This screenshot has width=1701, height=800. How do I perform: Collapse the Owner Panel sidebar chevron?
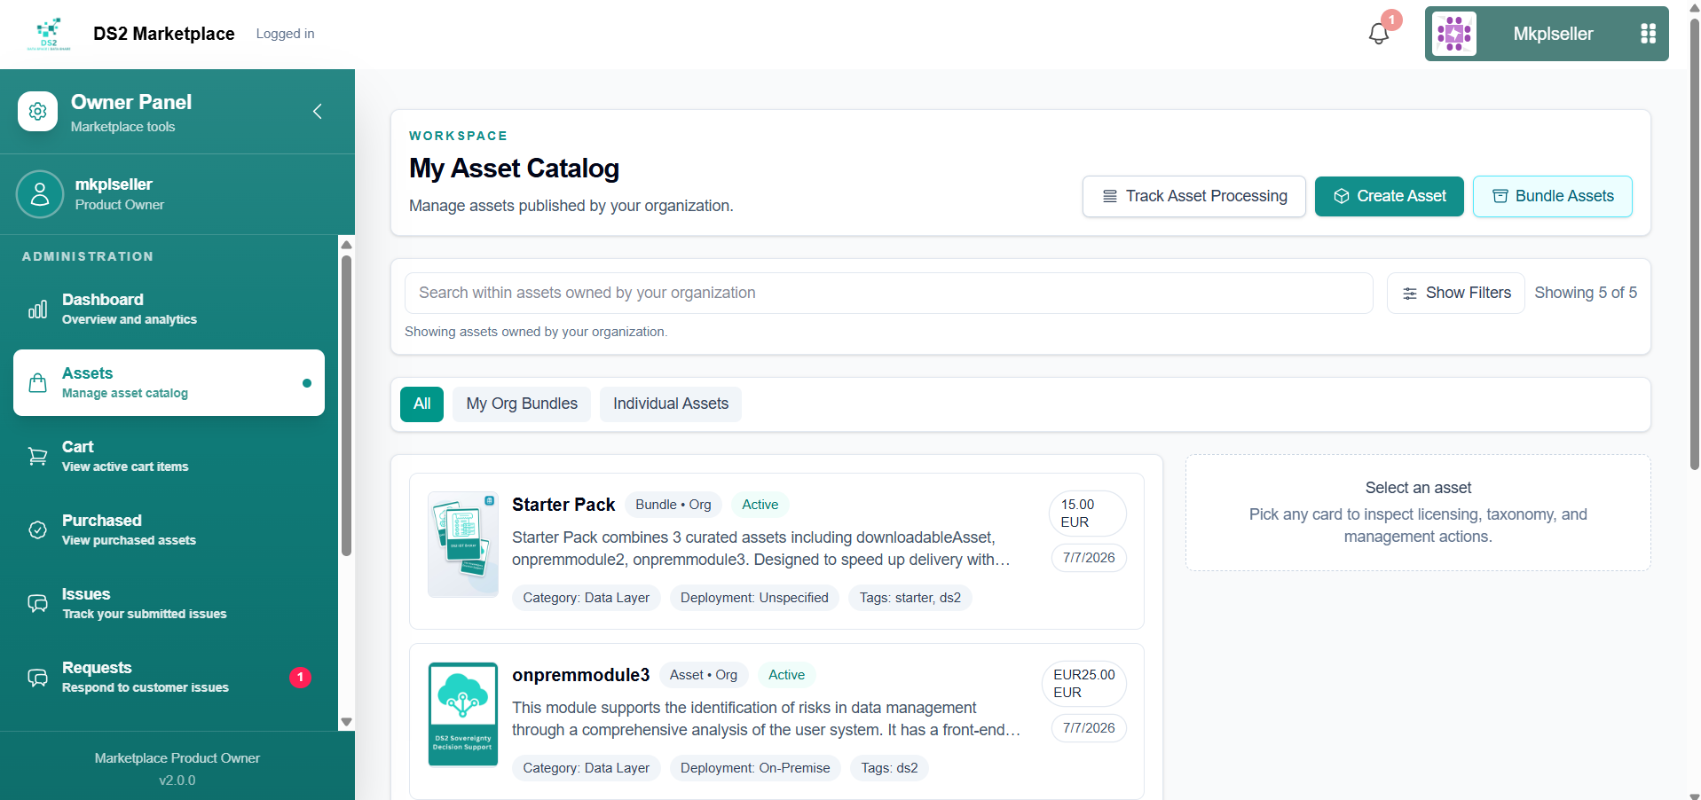click(318, 112)
